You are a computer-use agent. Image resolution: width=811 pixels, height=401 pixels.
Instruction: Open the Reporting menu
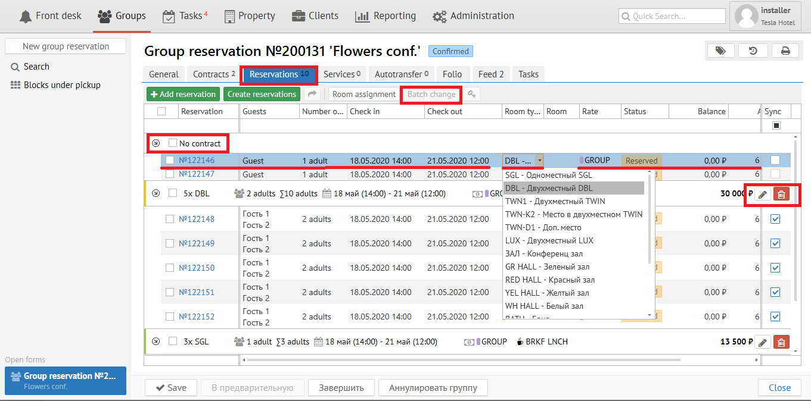click(385, 16)
